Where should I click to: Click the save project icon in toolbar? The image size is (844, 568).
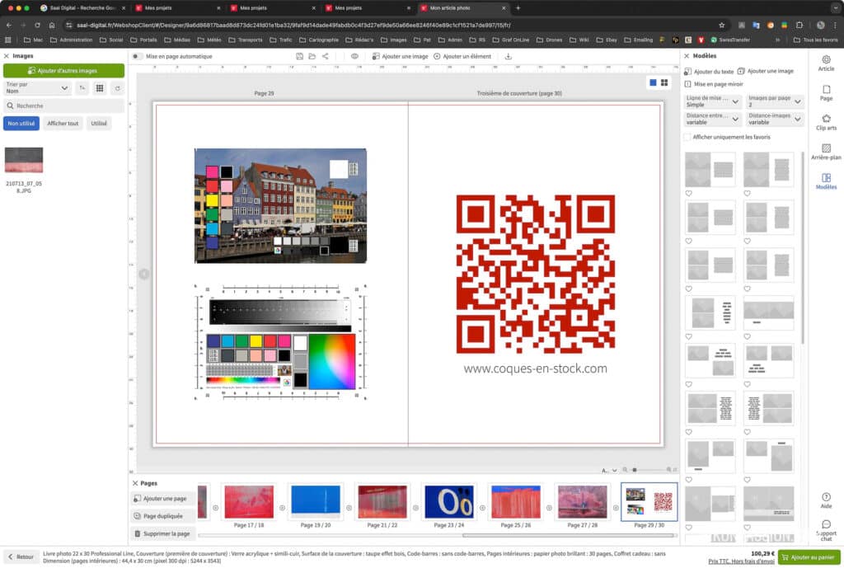[x=299, y=56]
